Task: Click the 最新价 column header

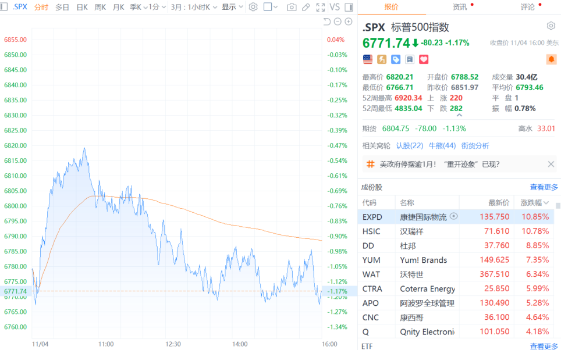Action: [499, 203]
